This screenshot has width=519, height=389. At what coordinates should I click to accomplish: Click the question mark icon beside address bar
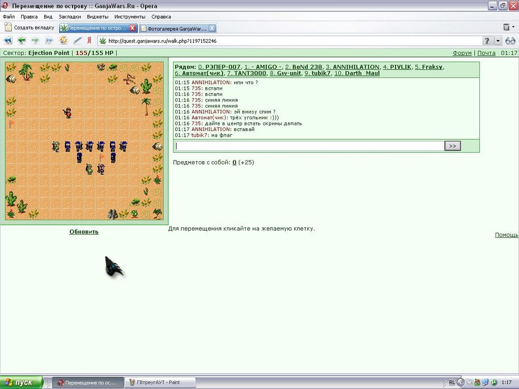[487, 41]
